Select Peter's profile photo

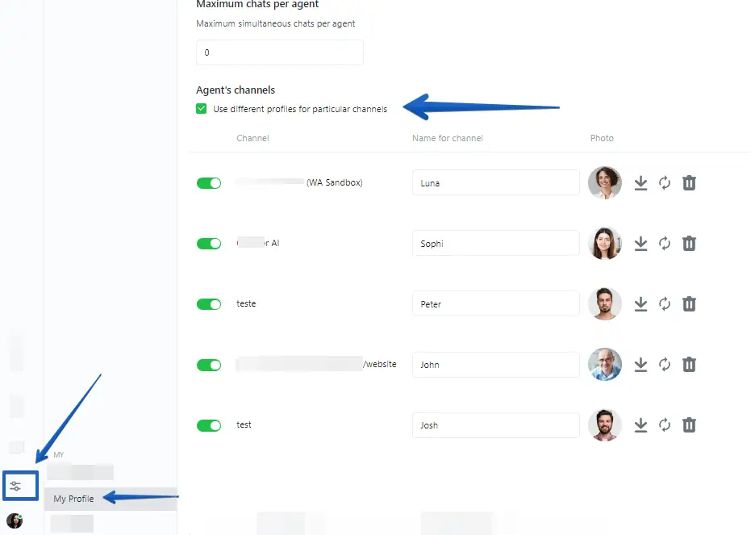coord(605,304)
